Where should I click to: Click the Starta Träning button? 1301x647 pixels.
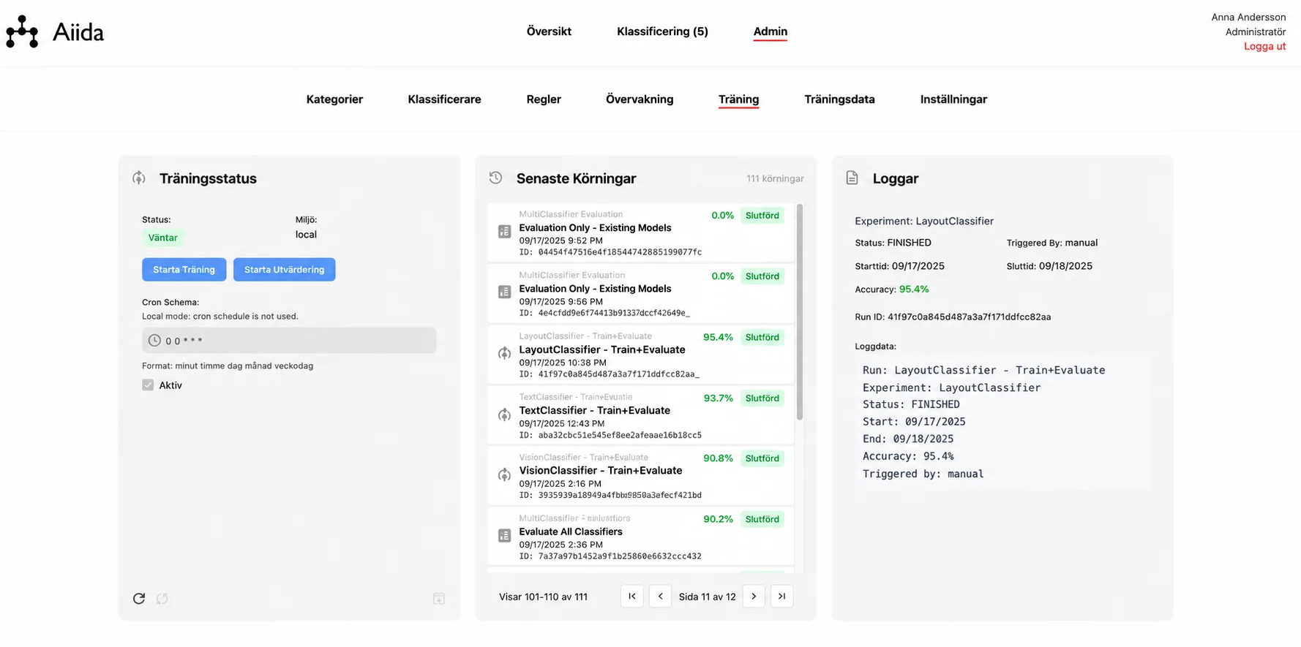[x=184, y=270]
